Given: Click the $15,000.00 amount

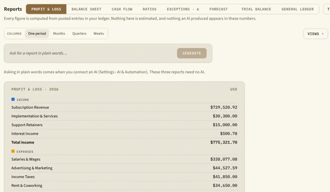Looking at the screenshot, I should (x=225, y=125).
